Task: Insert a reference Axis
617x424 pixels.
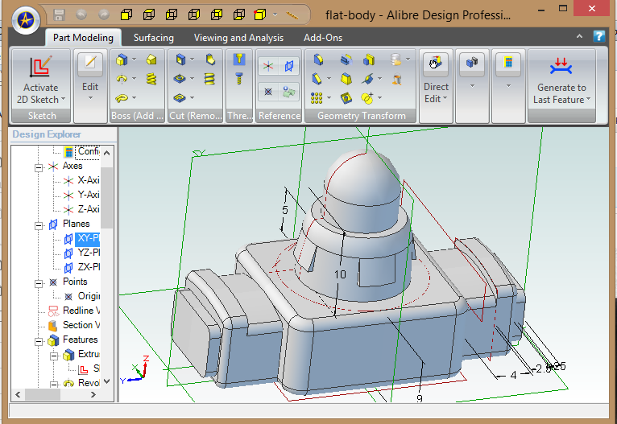Action: click(x=268, y=66)
